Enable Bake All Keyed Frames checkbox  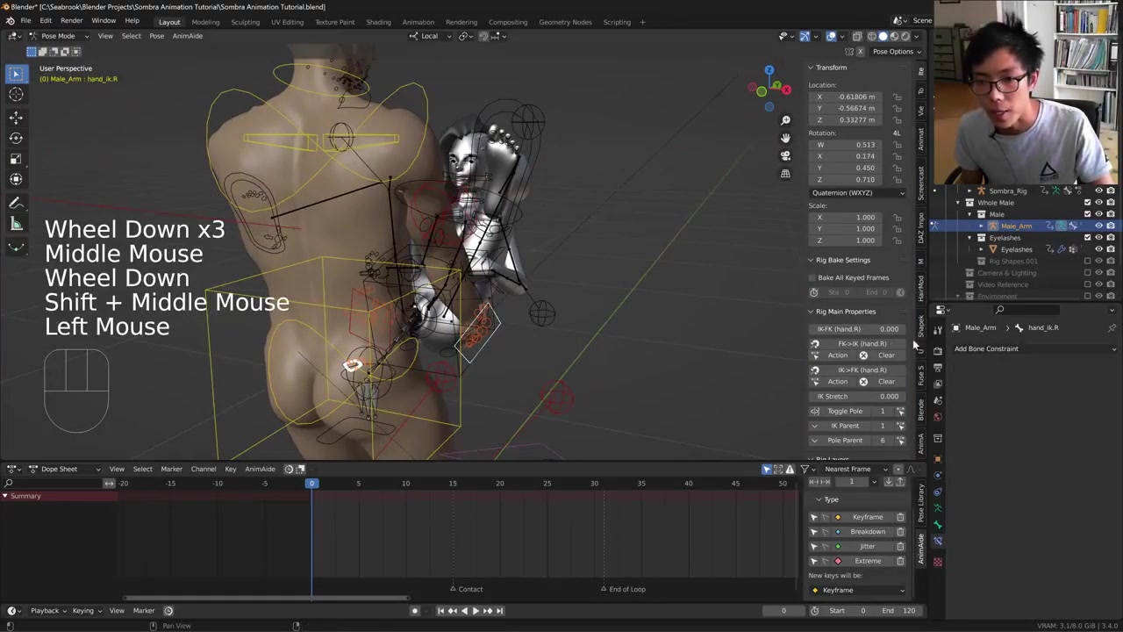(813, 277)
